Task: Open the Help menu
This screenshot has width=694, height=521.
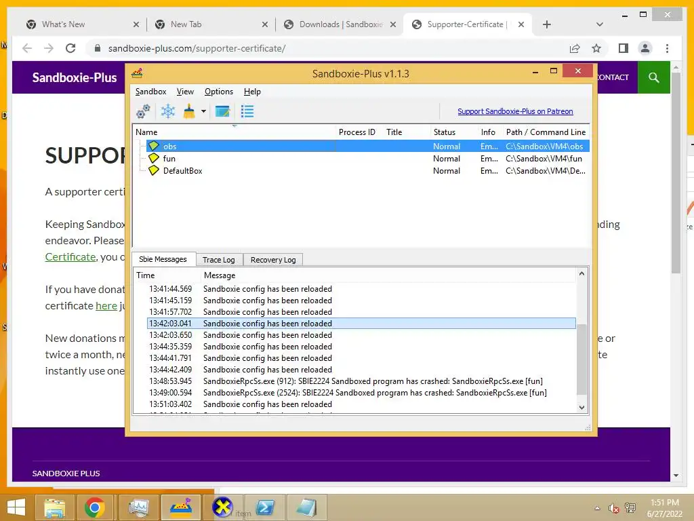Action: (x=252, y=92)
